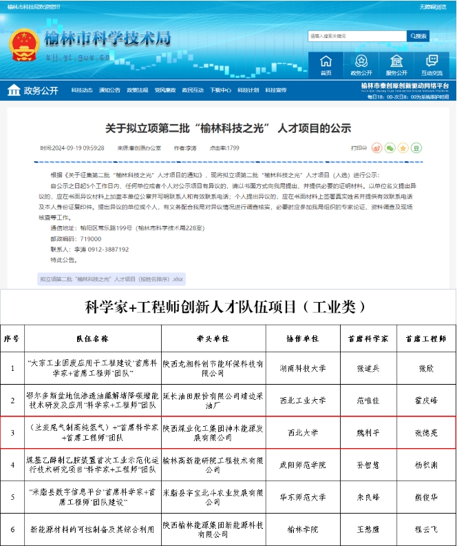This screenshot has height=546, width=457.
Task: Share the article to Weibo
Action: point(376,148)
